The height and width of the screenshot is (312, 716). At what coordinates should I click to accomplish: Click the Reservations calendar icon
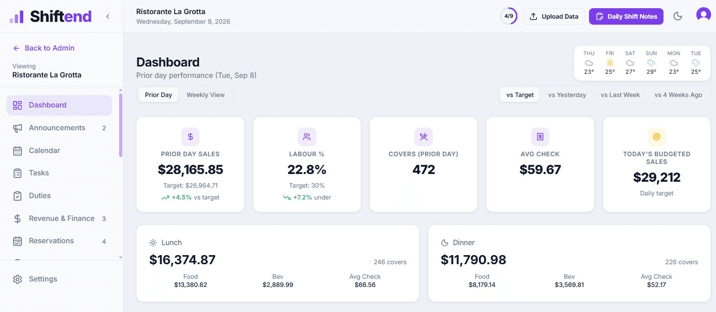[x=17, y=241]
